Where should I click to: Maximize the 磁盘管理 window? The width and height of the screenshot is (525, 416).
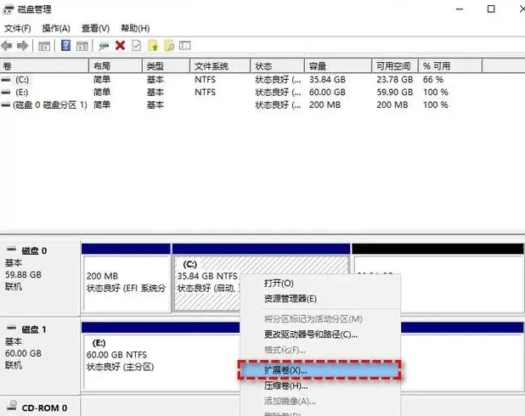[x=491, y=9]
